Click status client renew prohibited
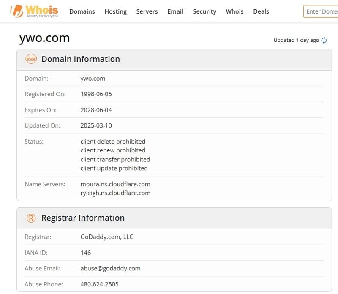 (x=113, y=150)
